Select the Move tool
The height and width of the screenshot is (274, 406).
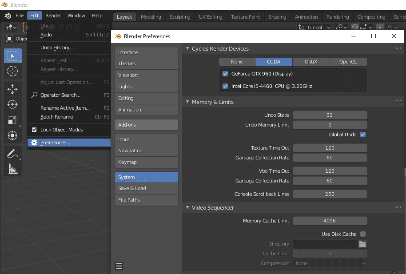tap(12, 88)
